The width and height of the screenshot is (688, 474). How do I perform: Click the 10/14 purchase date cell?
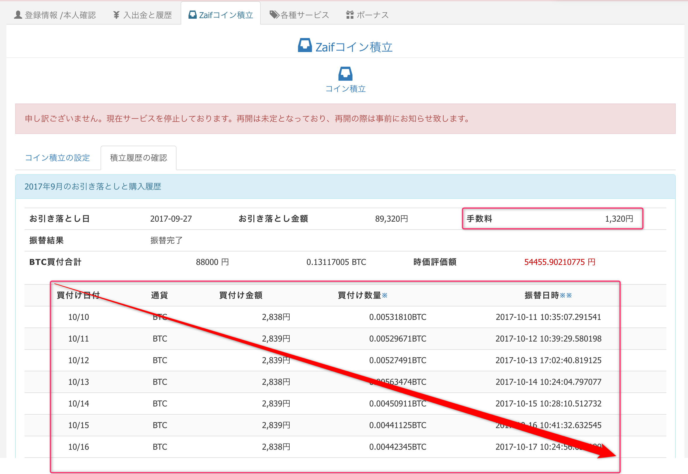coord(79,404)
